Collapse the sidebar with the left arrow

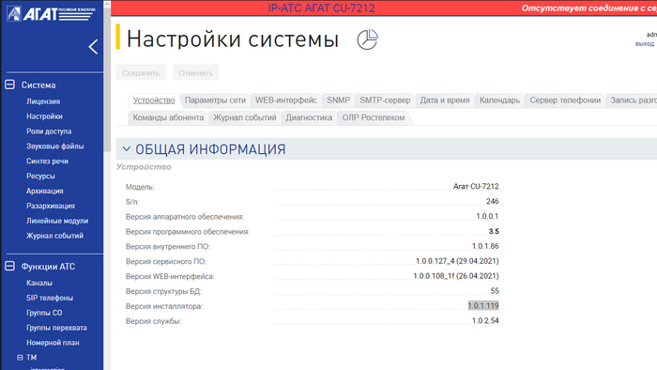pos(93,47)
